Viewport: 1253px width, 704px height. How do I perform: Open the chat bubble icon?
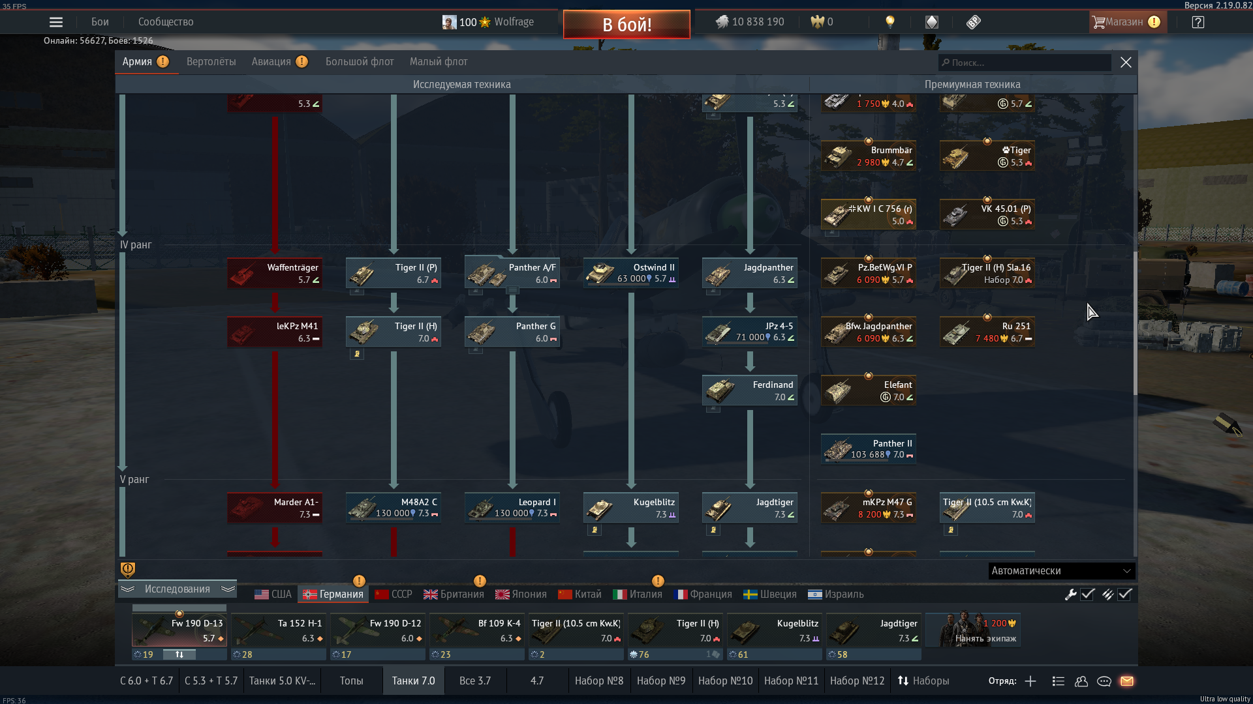[1104, 681]
